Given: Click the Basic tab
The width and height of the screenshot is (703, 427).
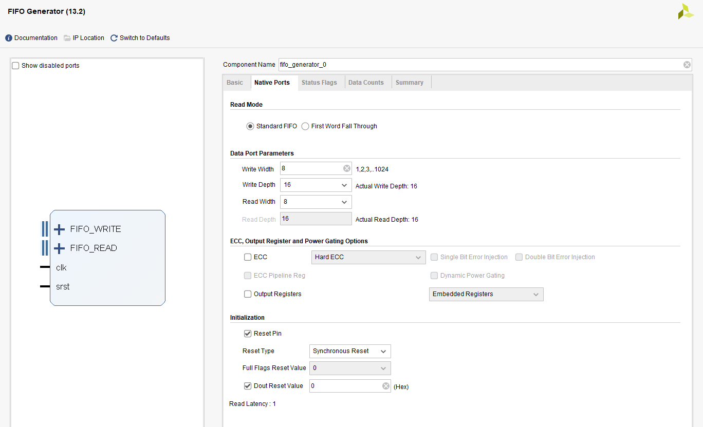Looking at the screenshot, I should (x=235, y=83).
